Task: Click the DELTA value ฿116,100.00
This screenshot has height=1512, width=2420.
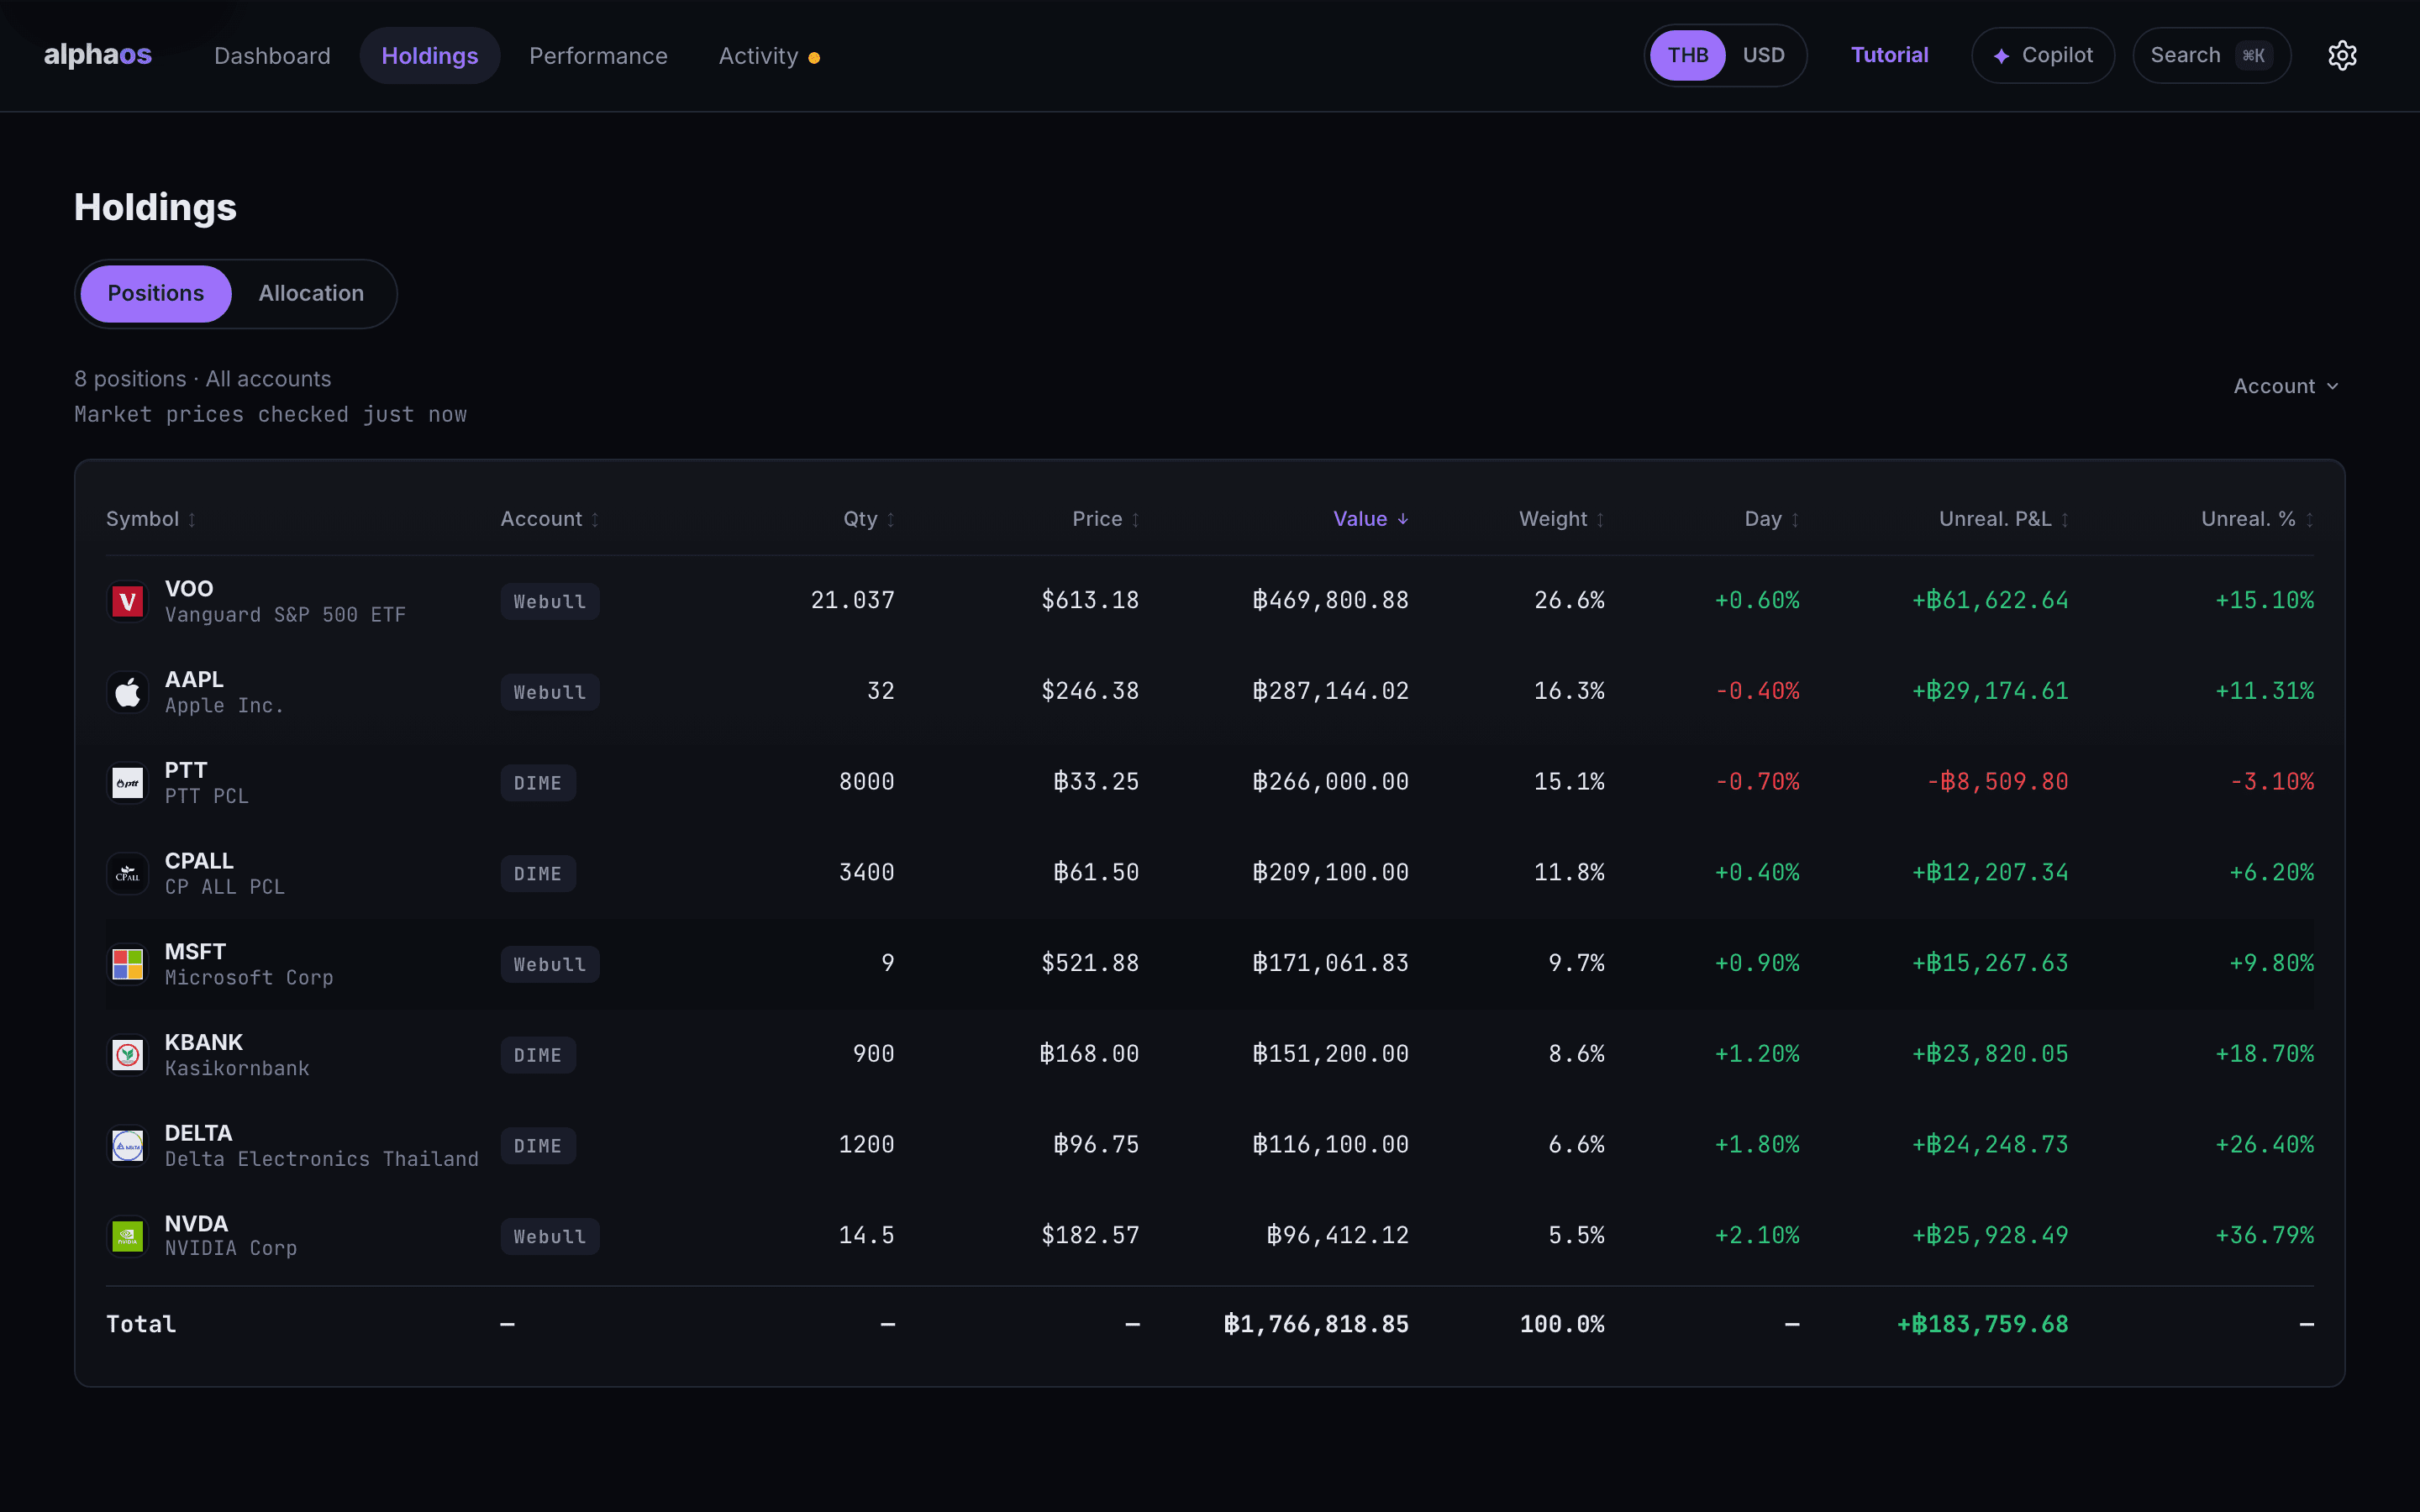Action: tap(1330, 1144)
